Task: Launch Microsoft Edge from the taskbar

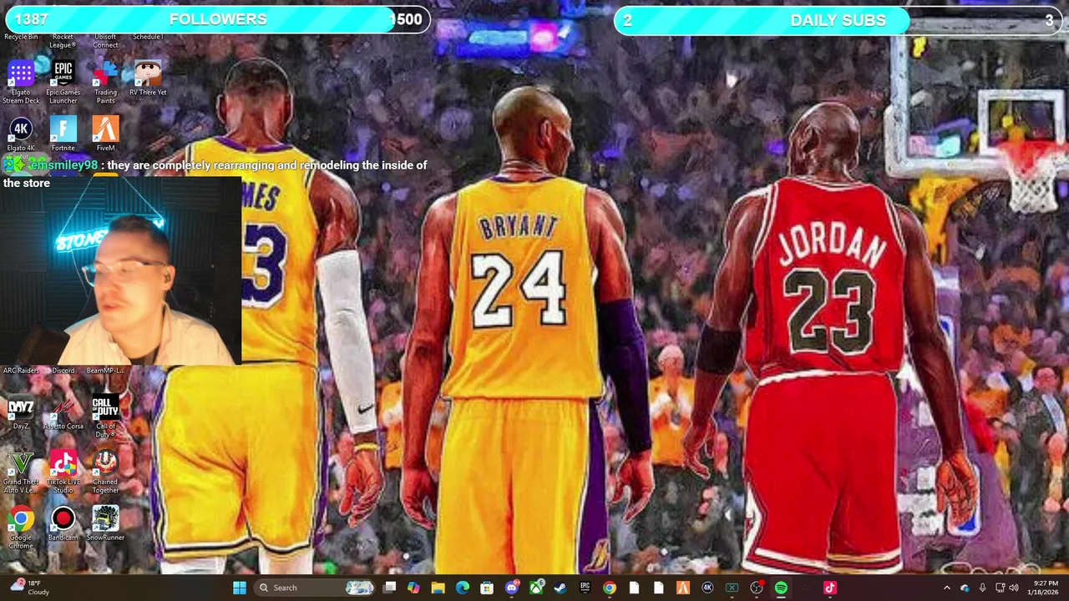Action: point(462,588)
